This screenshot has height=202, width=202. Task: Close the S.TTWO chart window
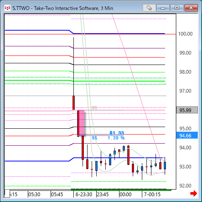coord(191,8)
